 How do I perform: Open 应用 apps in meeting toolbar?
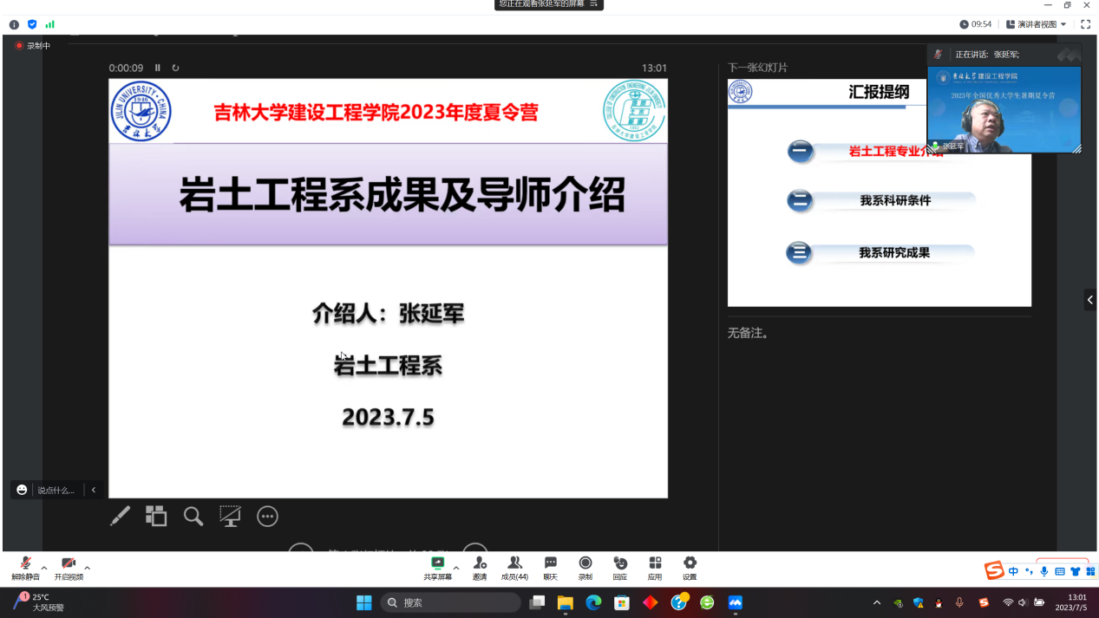pos(655,568)
